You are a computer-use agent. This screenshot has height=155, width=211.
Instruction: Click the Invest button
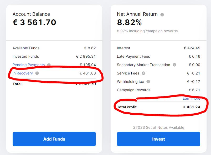pos(158,139)
